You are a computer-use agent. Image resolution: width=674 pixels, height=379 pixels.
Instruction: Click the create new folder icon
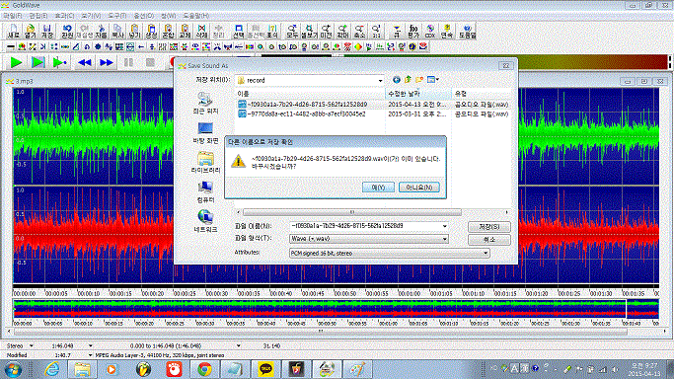pos(419,80)
